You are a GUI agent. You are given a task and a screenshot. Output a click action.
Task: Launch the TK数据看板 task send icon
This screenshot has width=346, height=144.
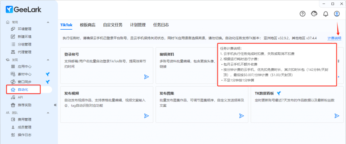pyautogui.click(x=337, y=116)
